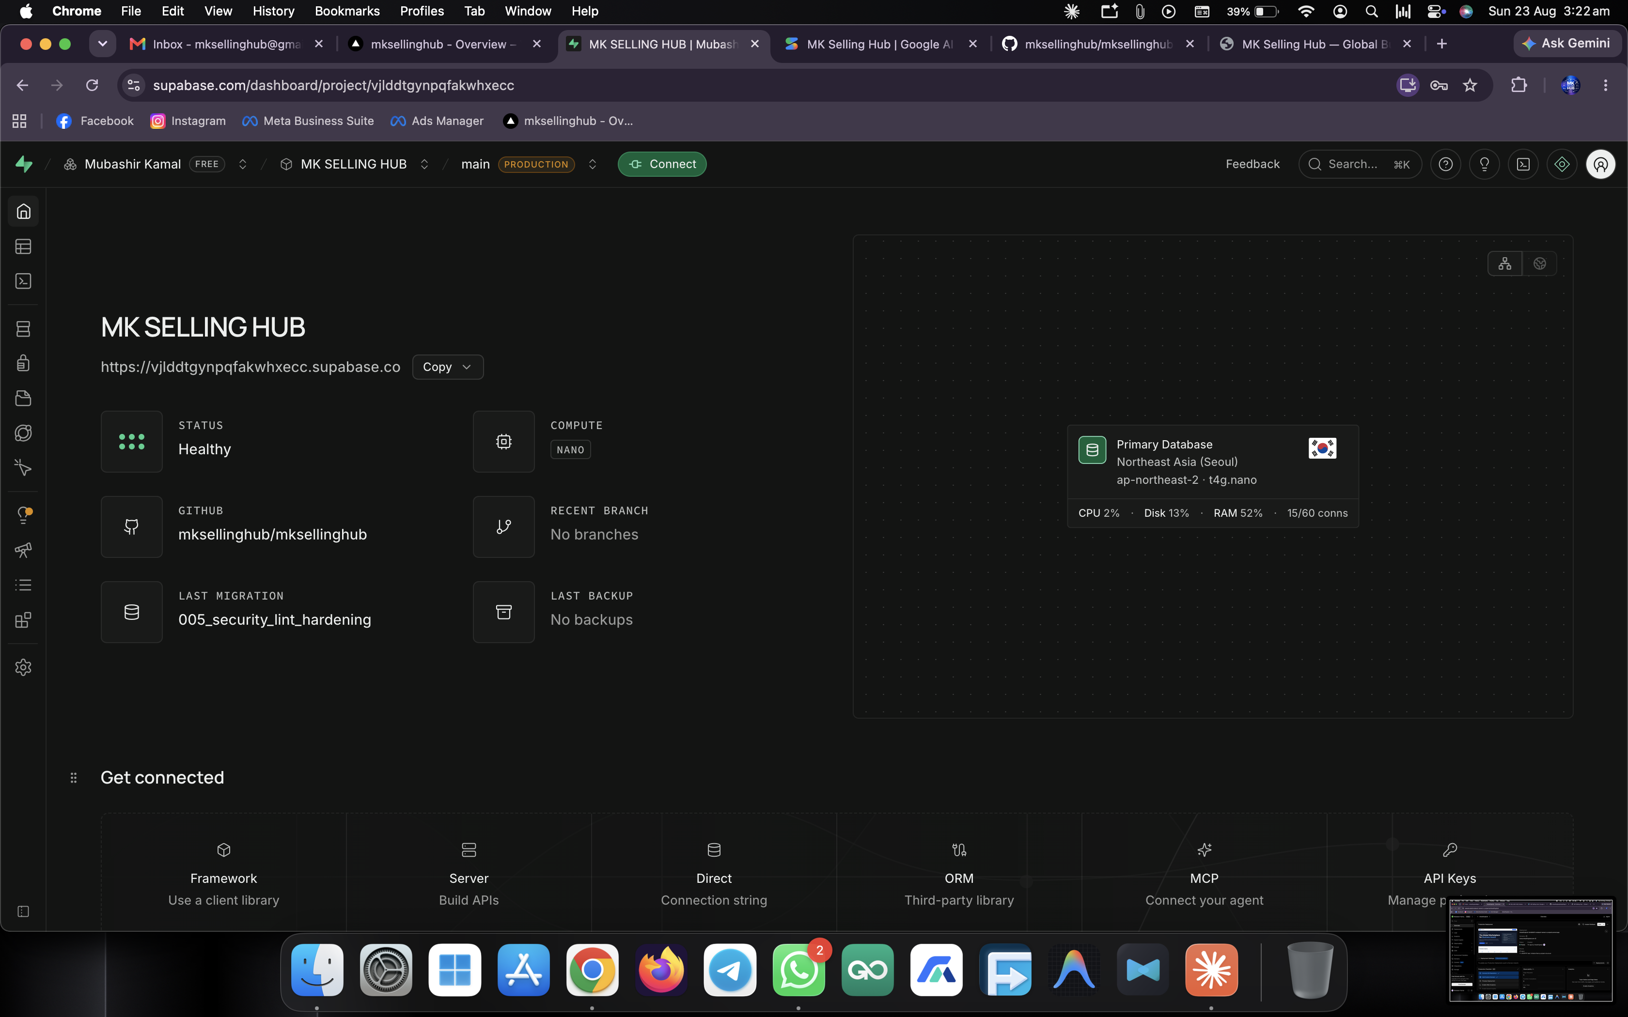The height and width of the screenshot is (1017, 1628).
Task: Open the History menu in the menu bar
Action: tap(273, 12)
